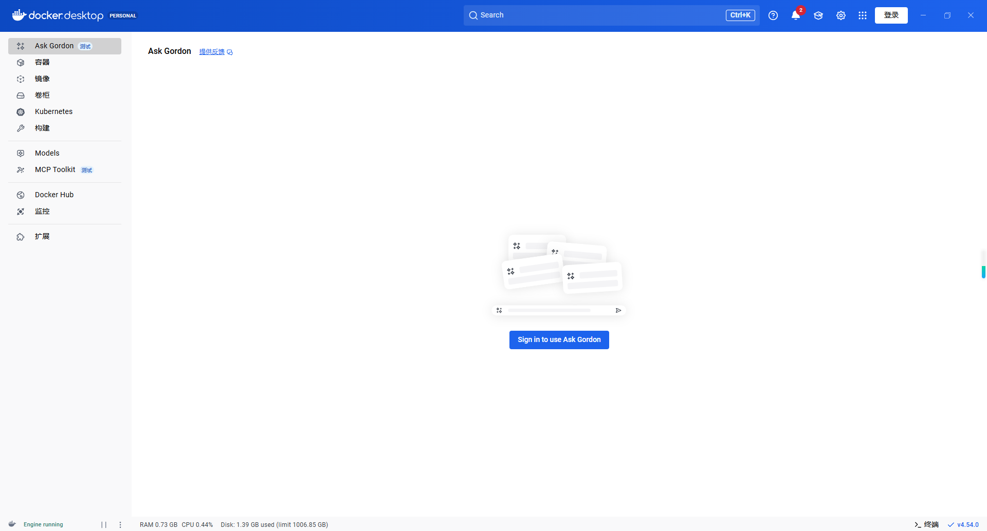Image resolution: width=987 pixels, height=531 pixels.
Task: Open Settings with the gear icon
Action: point(841,15)
